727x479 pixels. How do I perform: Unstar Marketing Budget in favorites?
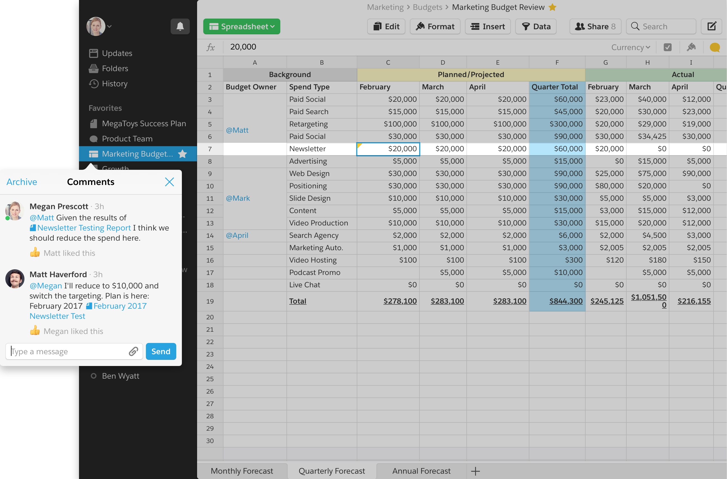click(182, 154)
